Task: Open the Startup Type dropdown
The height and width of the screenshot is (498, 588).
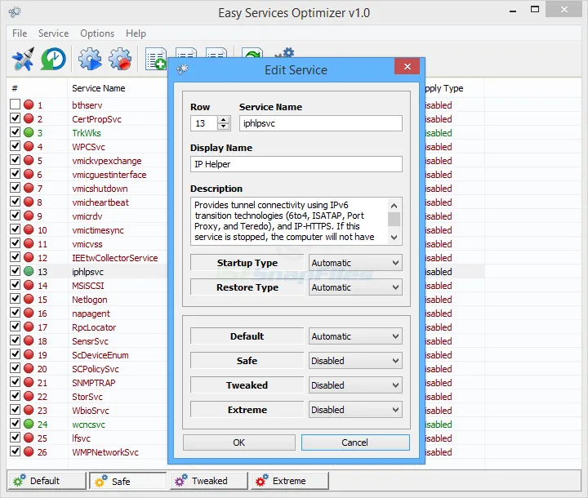Action: click(355, 263)
